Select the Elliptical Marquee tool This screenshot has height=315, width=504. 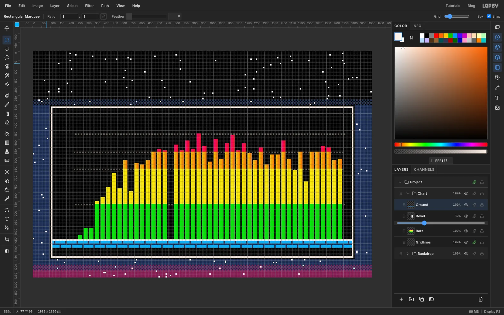tap(7, 49)
